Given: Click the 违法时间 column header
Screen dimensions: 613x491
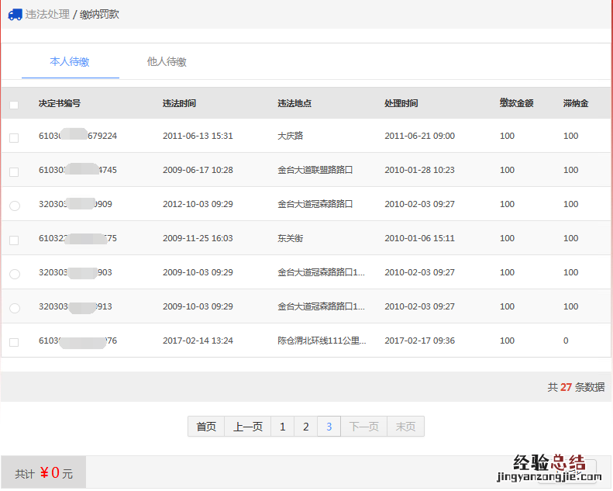Looking at the screenshot, I should [x=179, y=103].
